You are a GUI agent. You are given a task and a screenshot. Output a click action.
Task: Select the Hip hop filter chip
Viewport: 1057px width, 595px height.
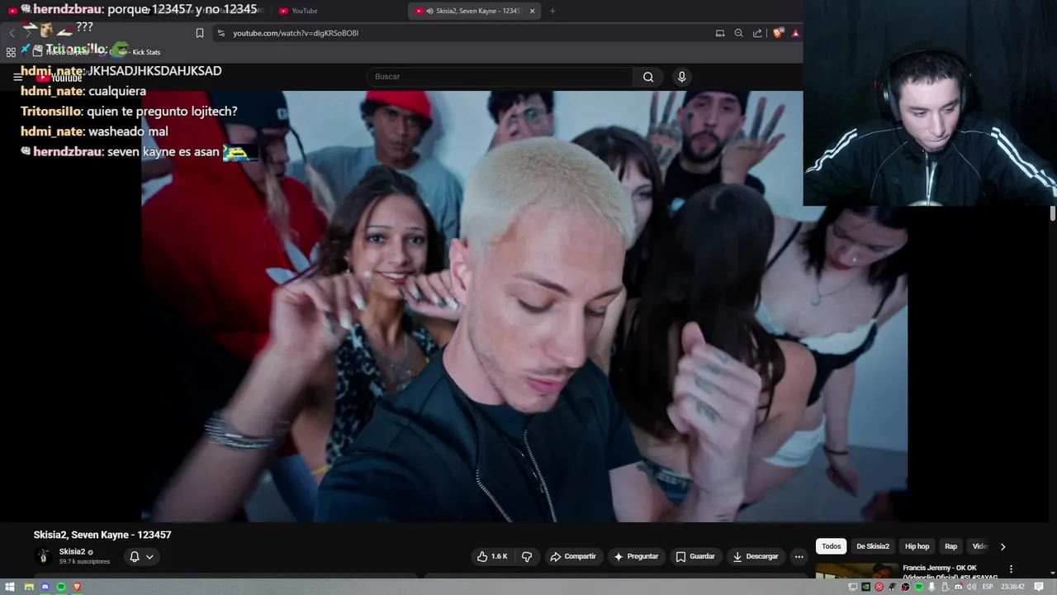917,546
